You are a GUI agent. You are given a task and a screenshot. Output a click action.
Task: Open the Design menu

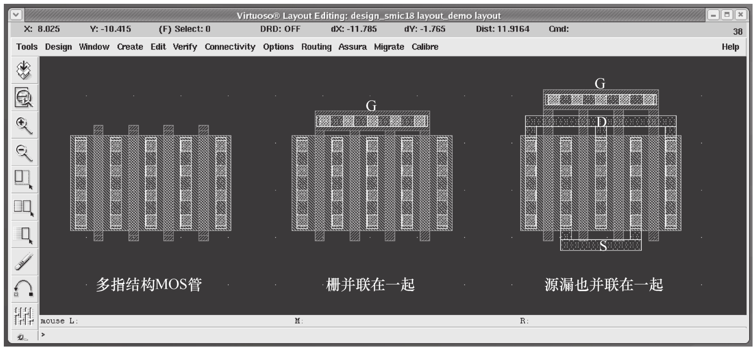tap(58, 47)
